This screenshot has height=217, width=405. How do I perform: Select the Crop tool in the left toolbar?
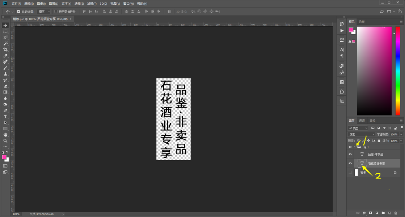point(5,49)
